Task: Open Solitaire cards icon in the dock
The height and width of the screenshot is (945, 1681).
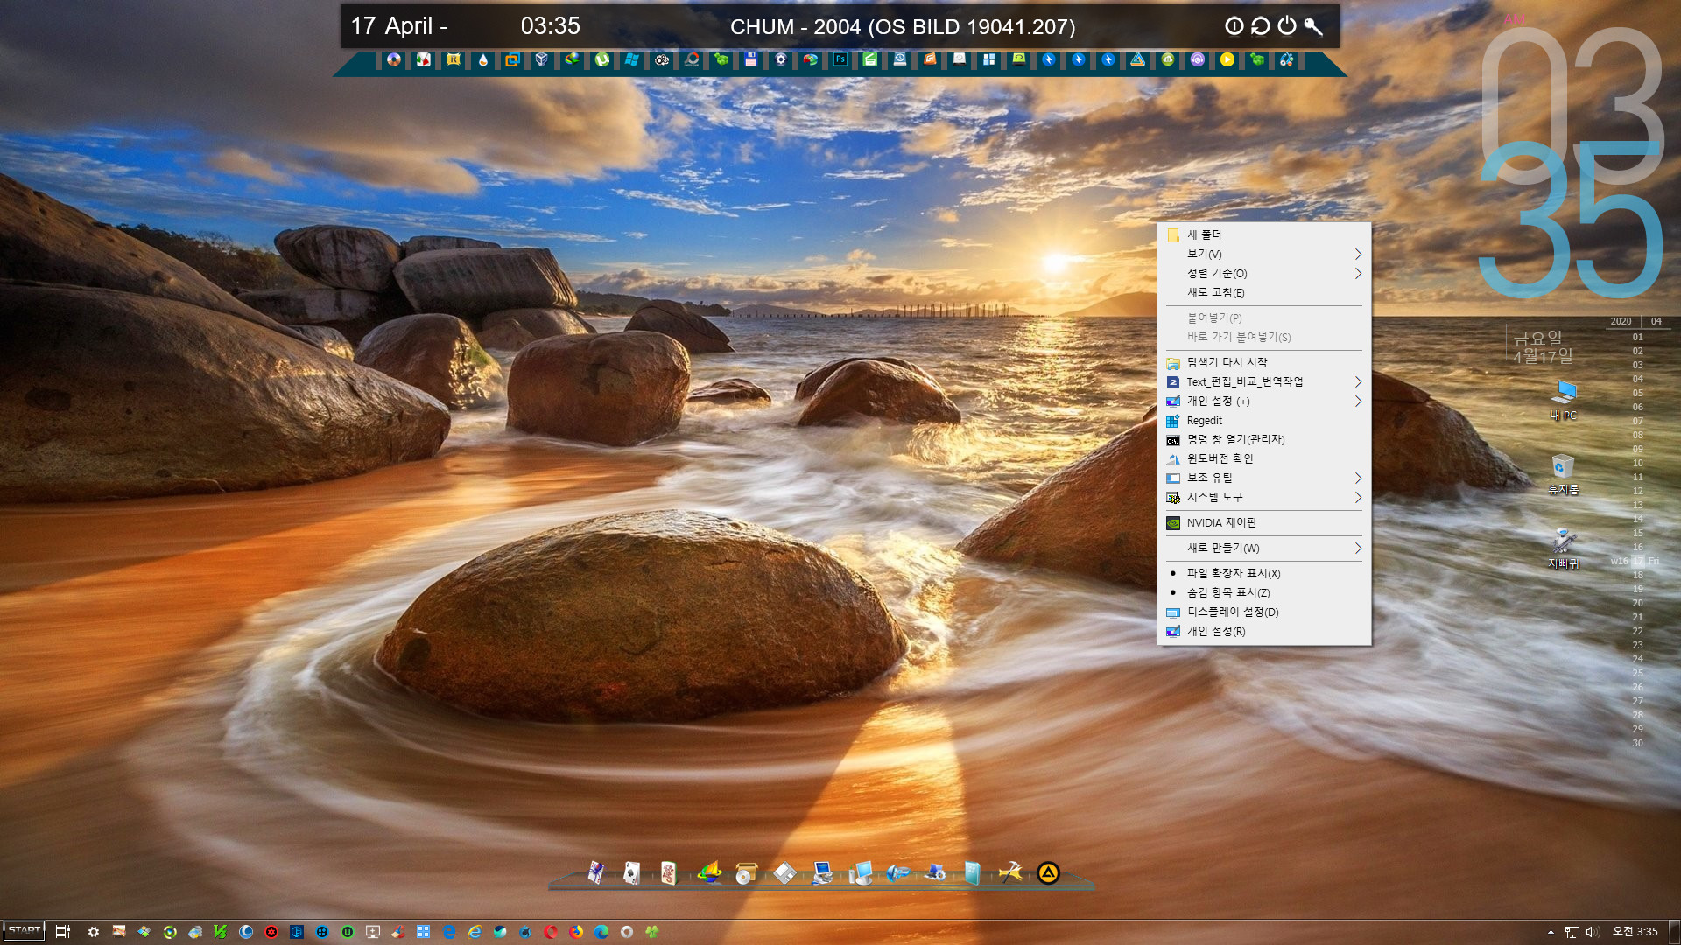Action: 631,872
